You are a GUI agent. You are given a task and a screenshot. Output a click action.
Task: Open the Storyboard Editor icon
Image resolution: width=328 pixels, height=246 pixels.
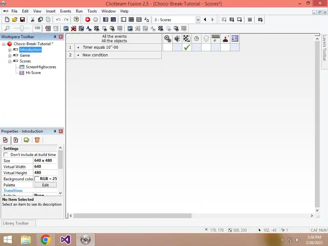(x=106, y=20)
